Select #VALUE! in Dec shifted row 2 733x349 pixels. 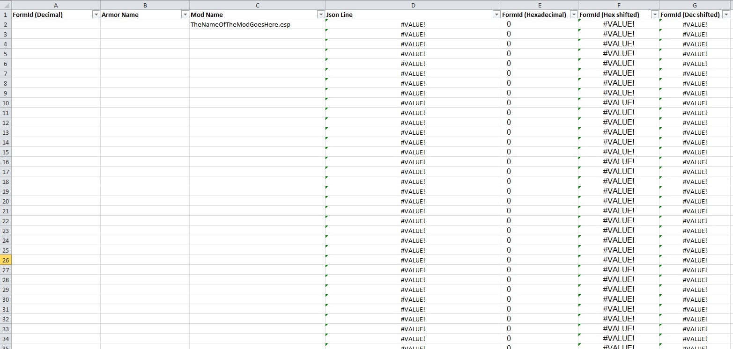click(x=695, y=24)
